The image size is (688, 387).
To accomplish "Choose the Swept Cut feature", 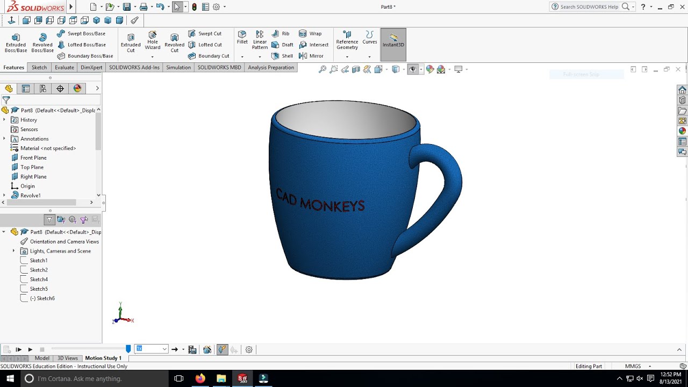I will click(204, 33).
